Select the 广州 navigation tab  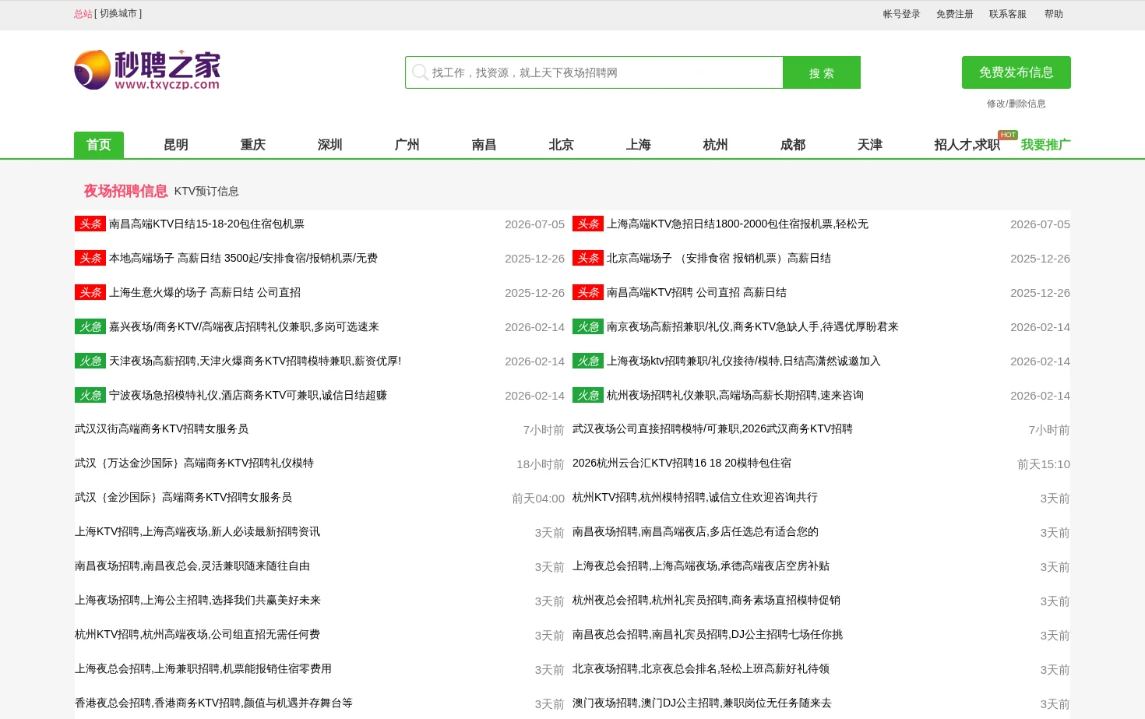(407, 145)
